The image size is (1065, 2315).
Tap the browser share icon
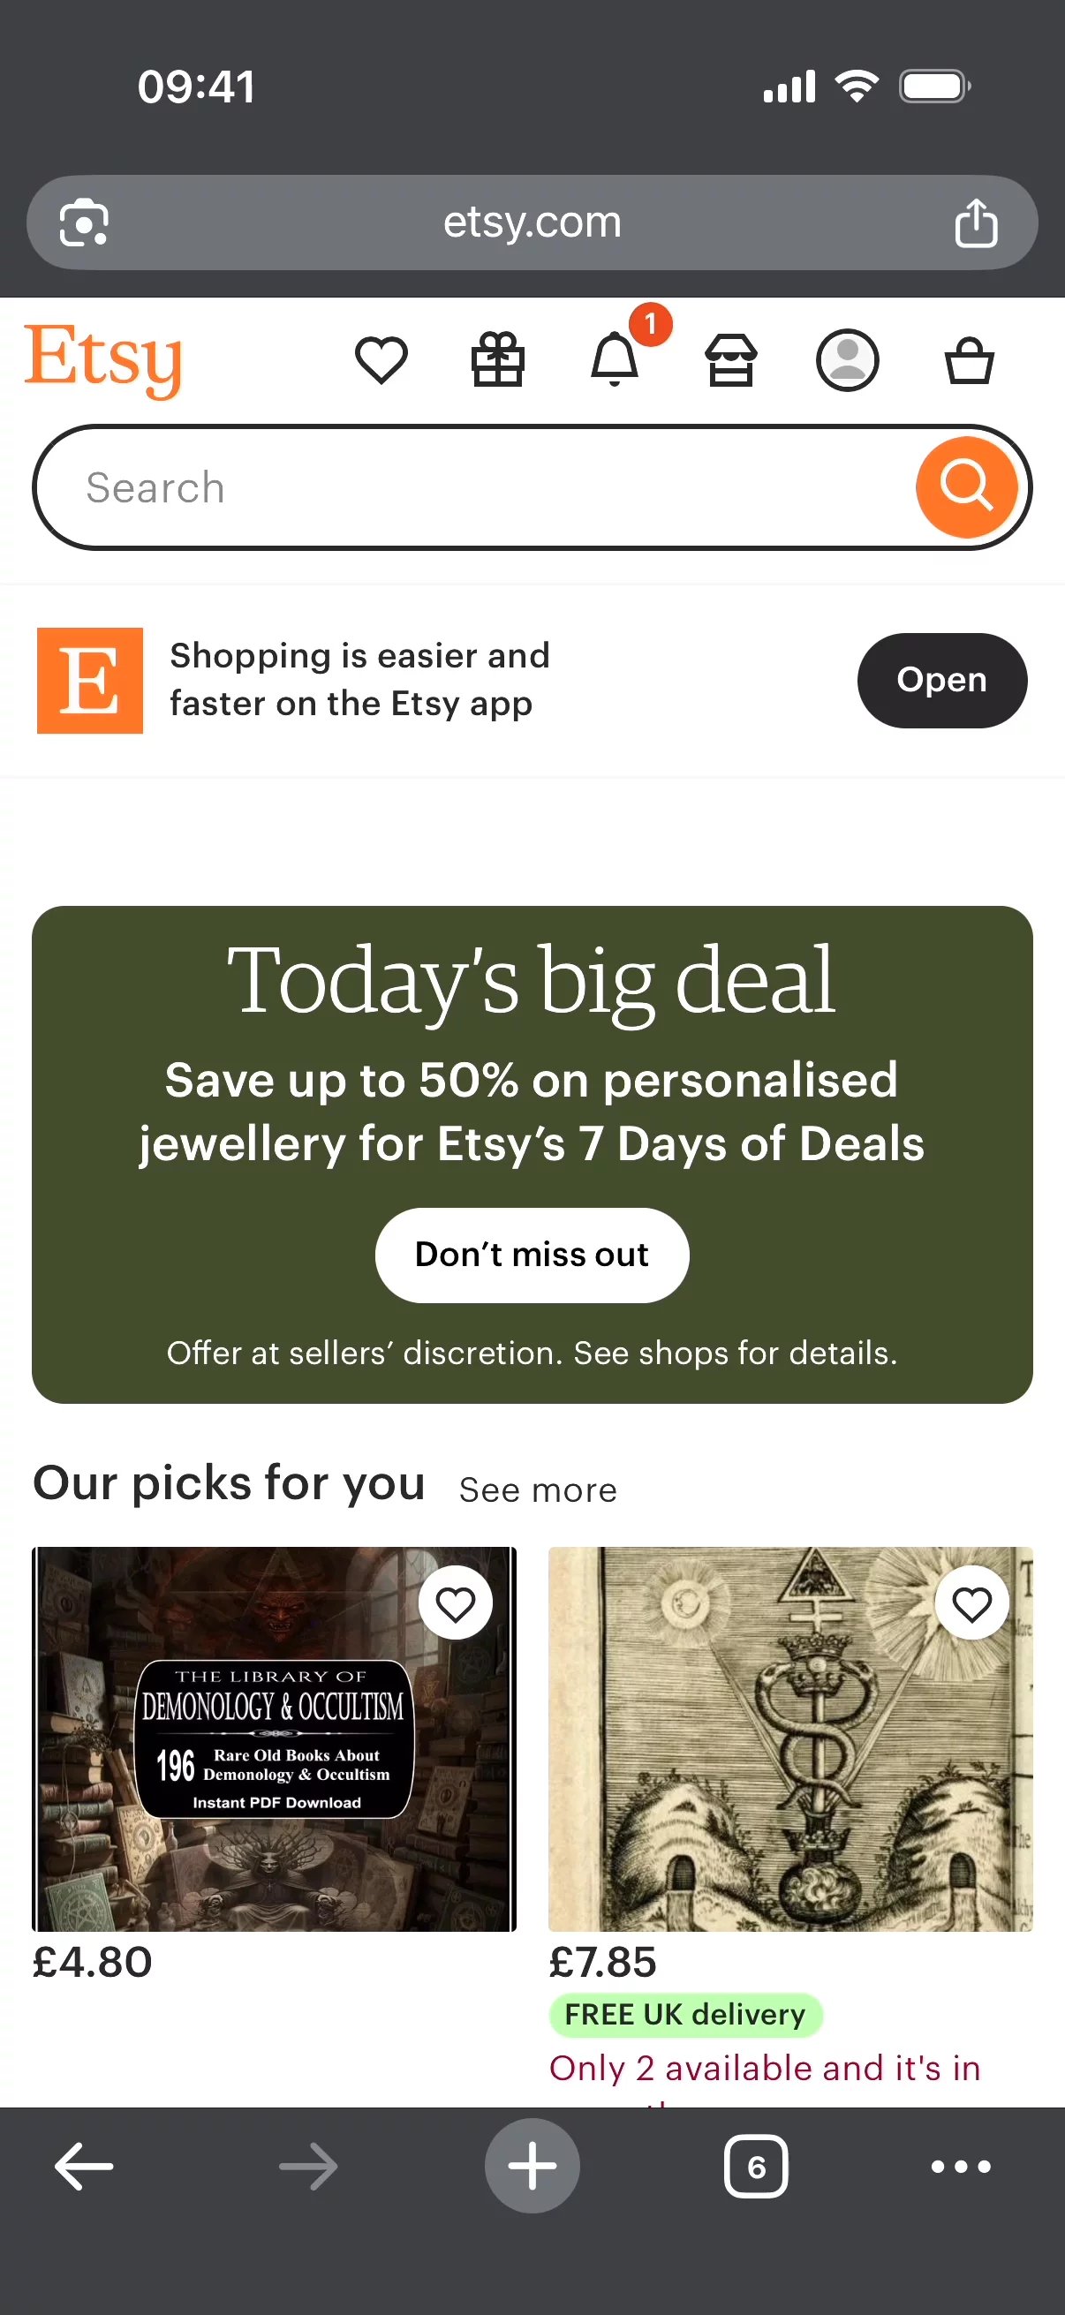coord(976,222)
